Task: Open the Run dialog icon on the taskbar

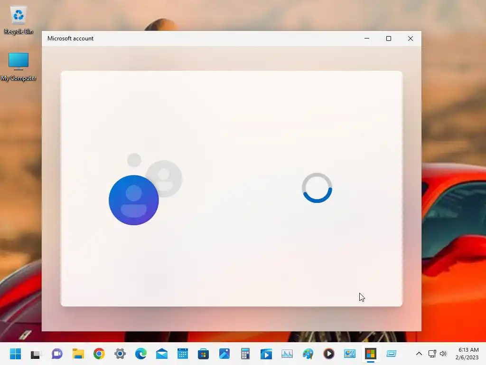Action: point(392,354)
